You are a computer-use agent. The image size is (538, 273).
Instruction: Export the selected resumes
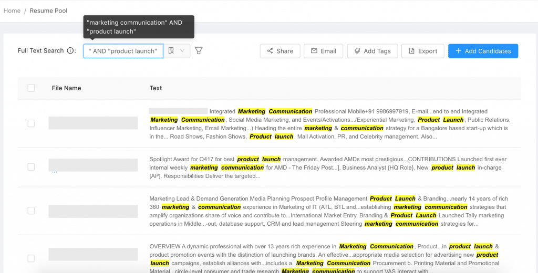tap(423, 51)
